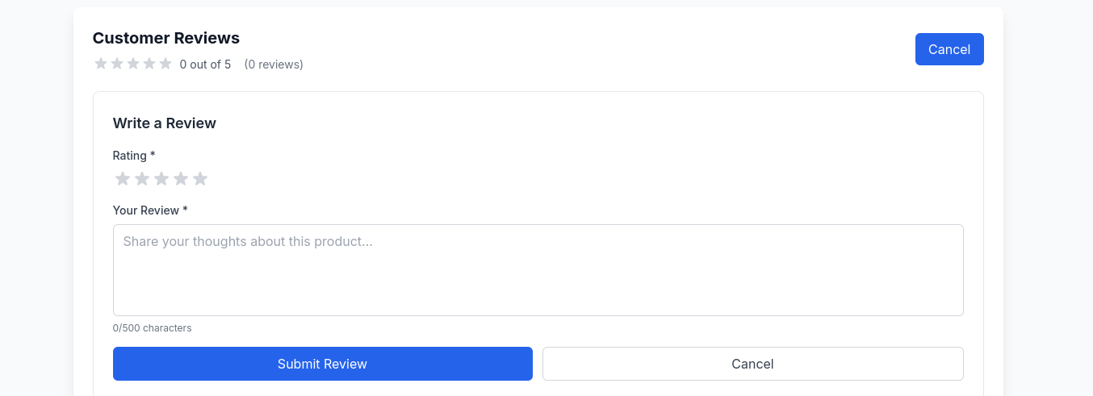Give a five-star rating in the form
The height and width of the screenshot is (396, 1093).
(200, 178)
